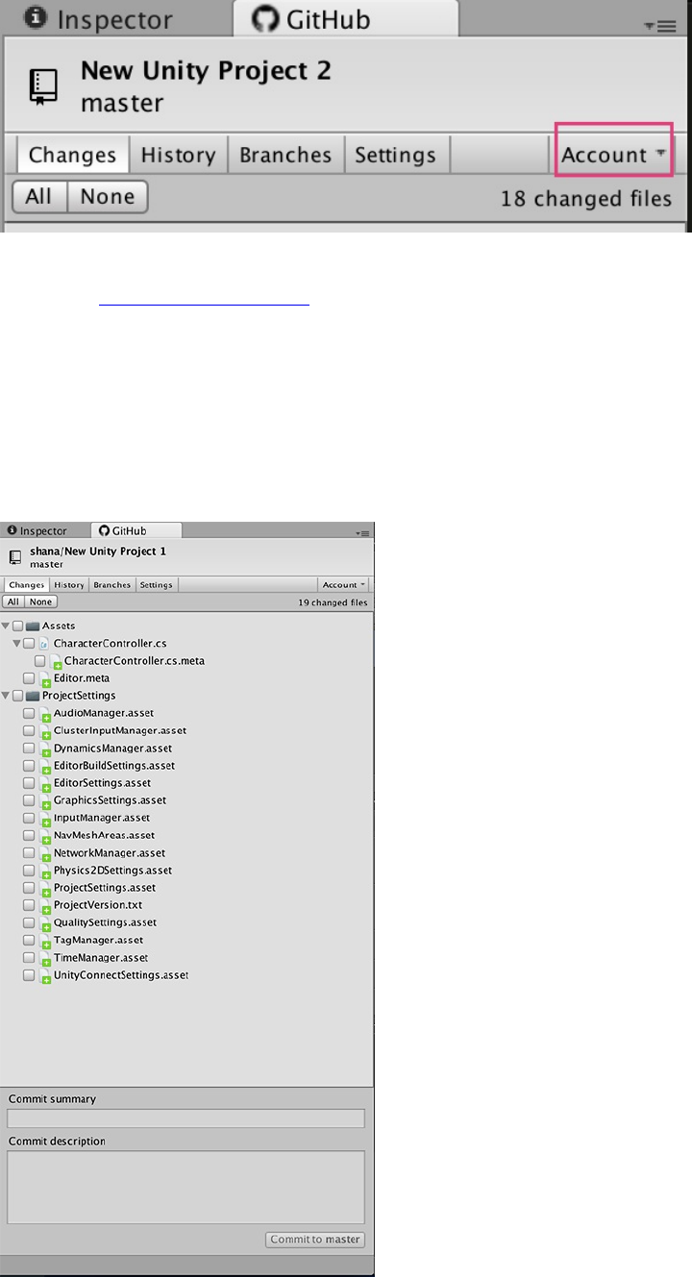
Task: Click added-file icon of QualitySettings.asset
Action: (45, 923)
